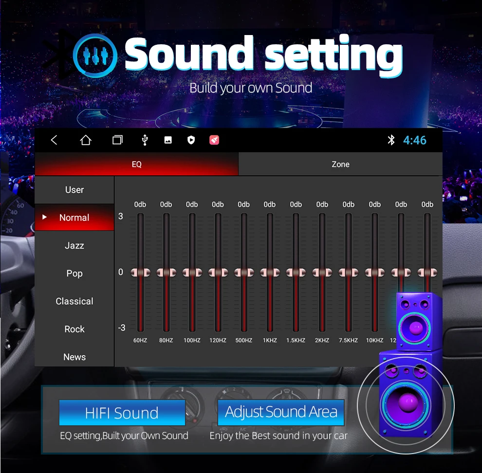Tap the back arrow icon
Image resolution: width=482 pixels, height=473 pixels.
click(x=54, y=140)
